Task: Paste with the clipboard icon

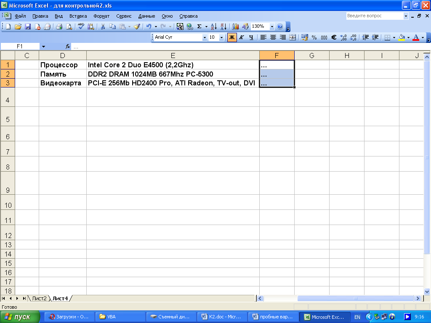Action: point(122,26)
